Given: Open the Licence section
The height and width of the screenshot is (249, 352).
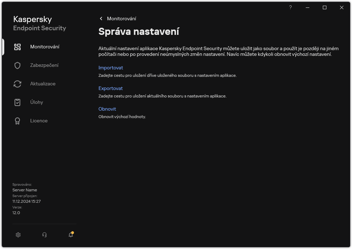Looking at the screenshot, I should pyautogui.click(x=39, y=121).
